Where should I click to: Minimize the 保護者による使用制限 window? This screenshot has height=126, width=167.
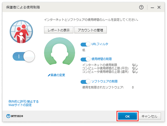(x=152, y=8)
